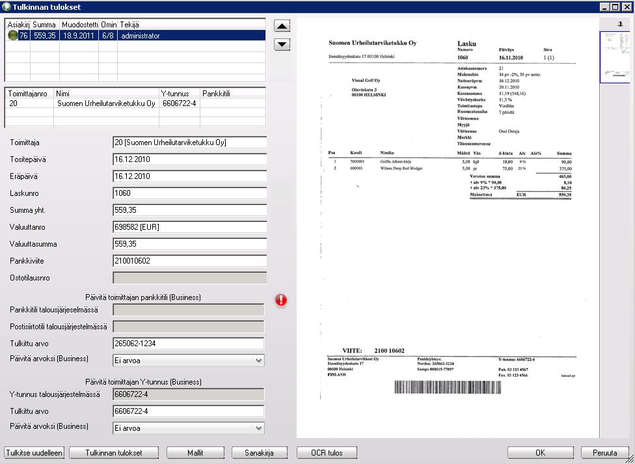Maximize the Tulkinnan tulokset window
Screen dimensions: 635x464
tap(615, 7)
